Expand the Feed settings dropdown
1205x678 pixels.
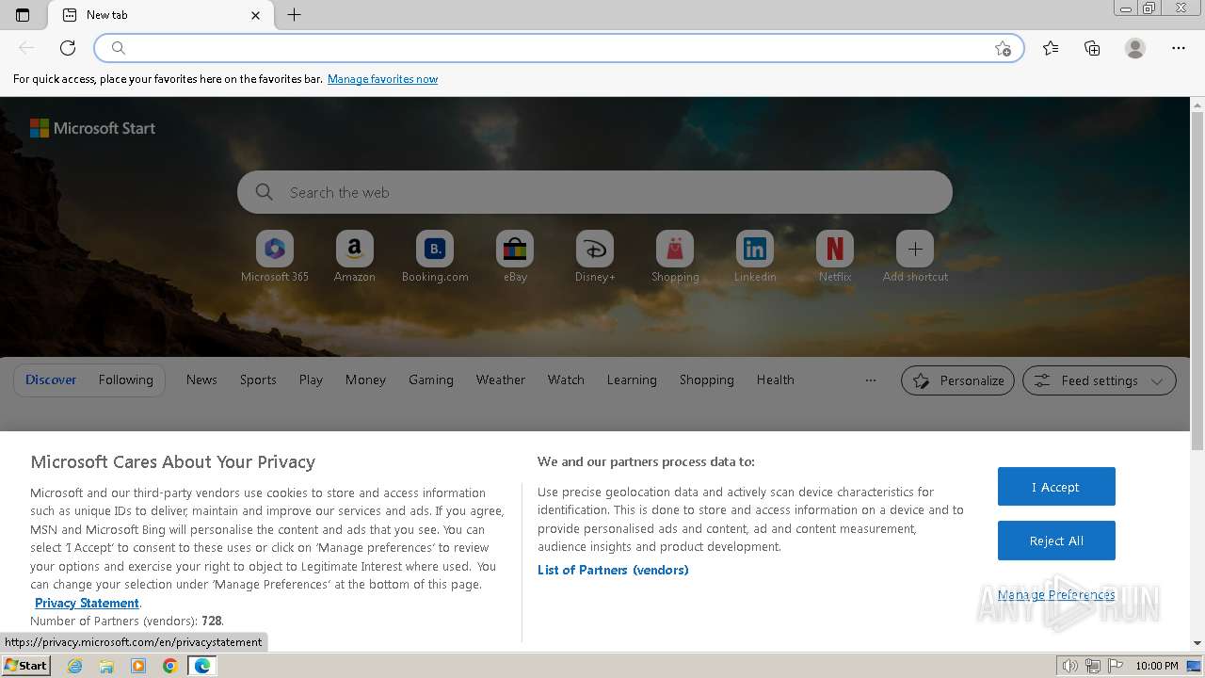[x=1099, y=380]
